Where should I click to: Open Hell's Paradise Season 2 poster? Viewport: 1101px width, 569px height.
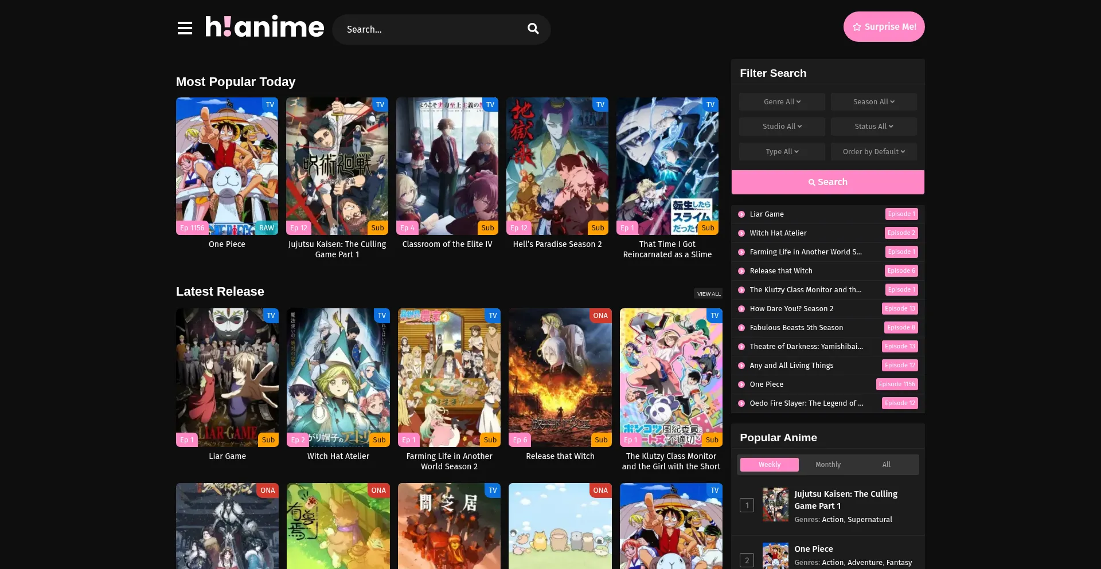click(557, 166)
